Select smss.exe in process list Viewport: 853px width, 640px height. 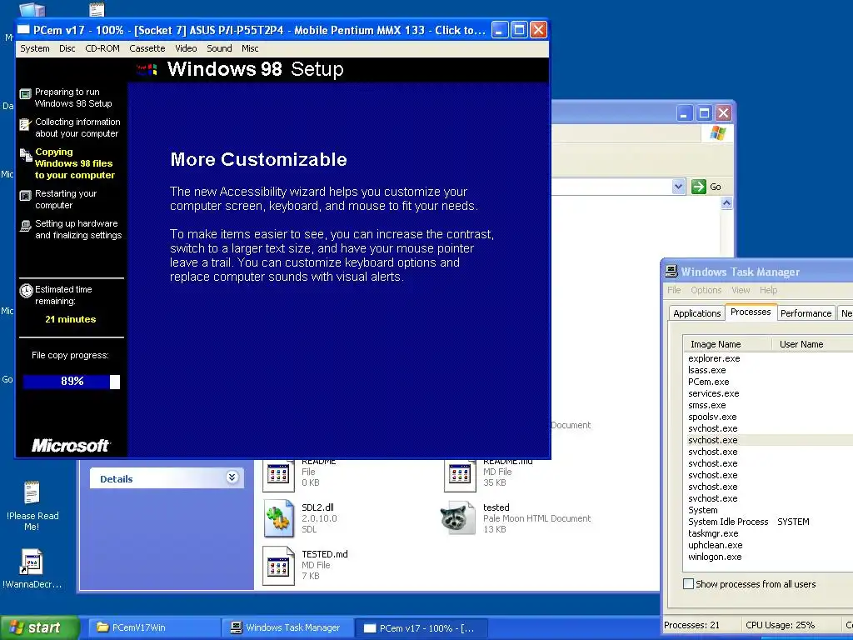coord(706,406)
